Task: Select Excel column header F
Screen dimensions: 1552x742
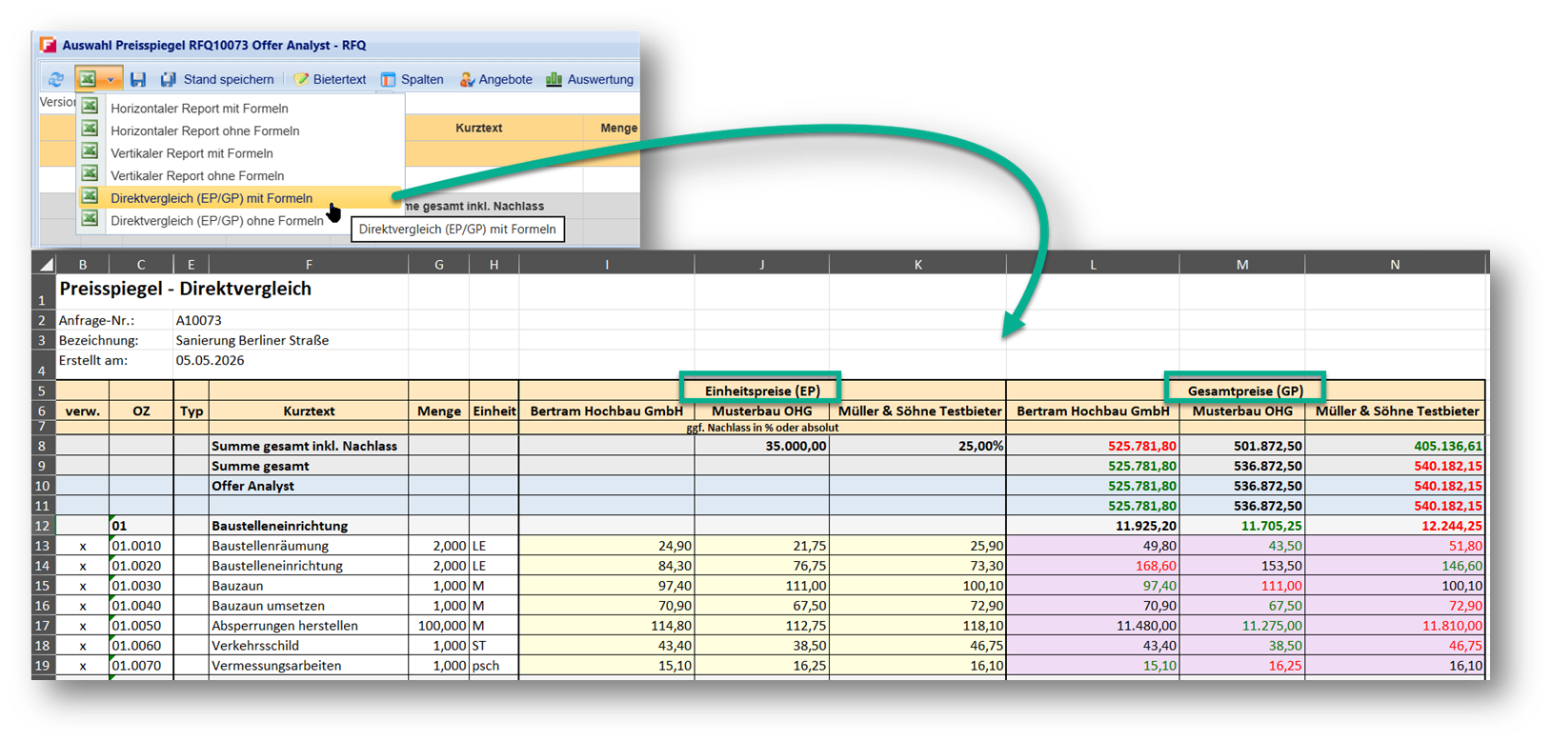Action: click(308, 264)
